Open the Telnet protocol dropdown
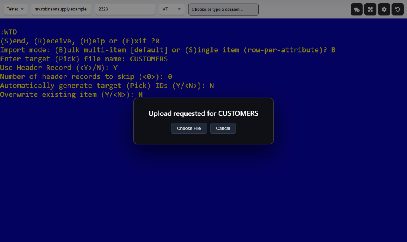This screenshot has width=407, height=242. (x=16, y=9)
